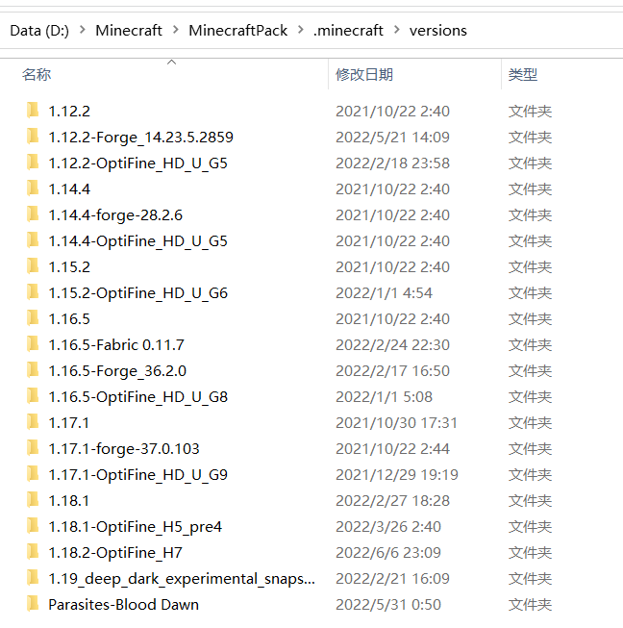Select 1.14.4-forge-28.2.6 folder name

[115, 215]
